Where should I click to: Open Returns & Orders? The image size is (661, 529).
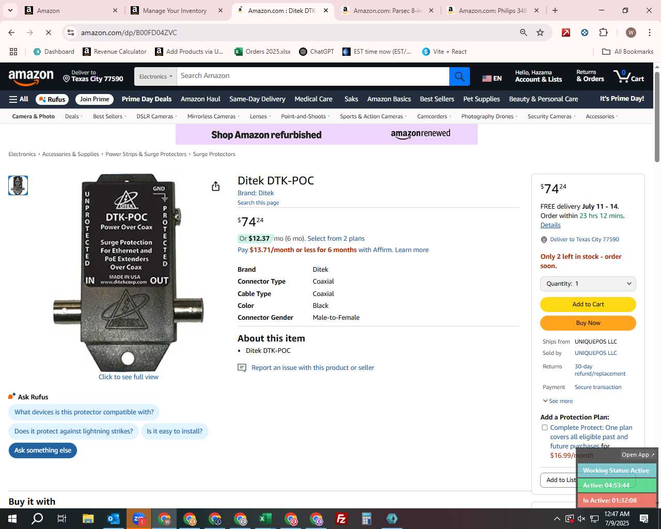(590, 76)
